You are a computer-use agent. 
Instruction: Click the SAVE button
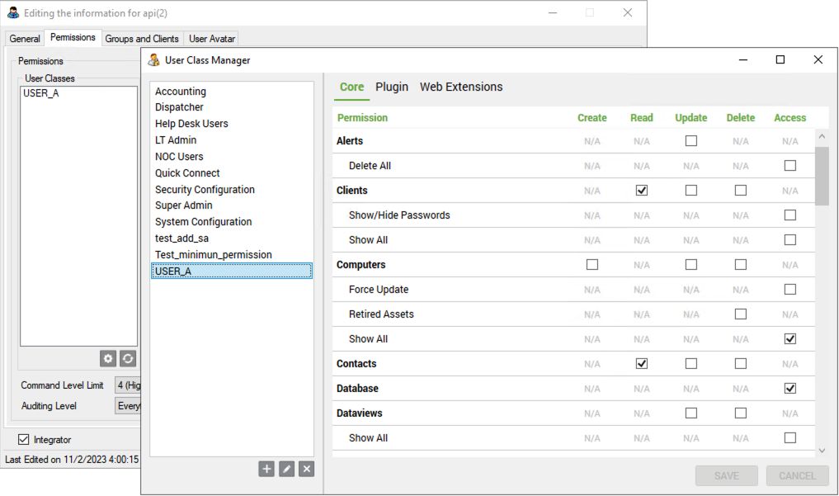[727, 475]
